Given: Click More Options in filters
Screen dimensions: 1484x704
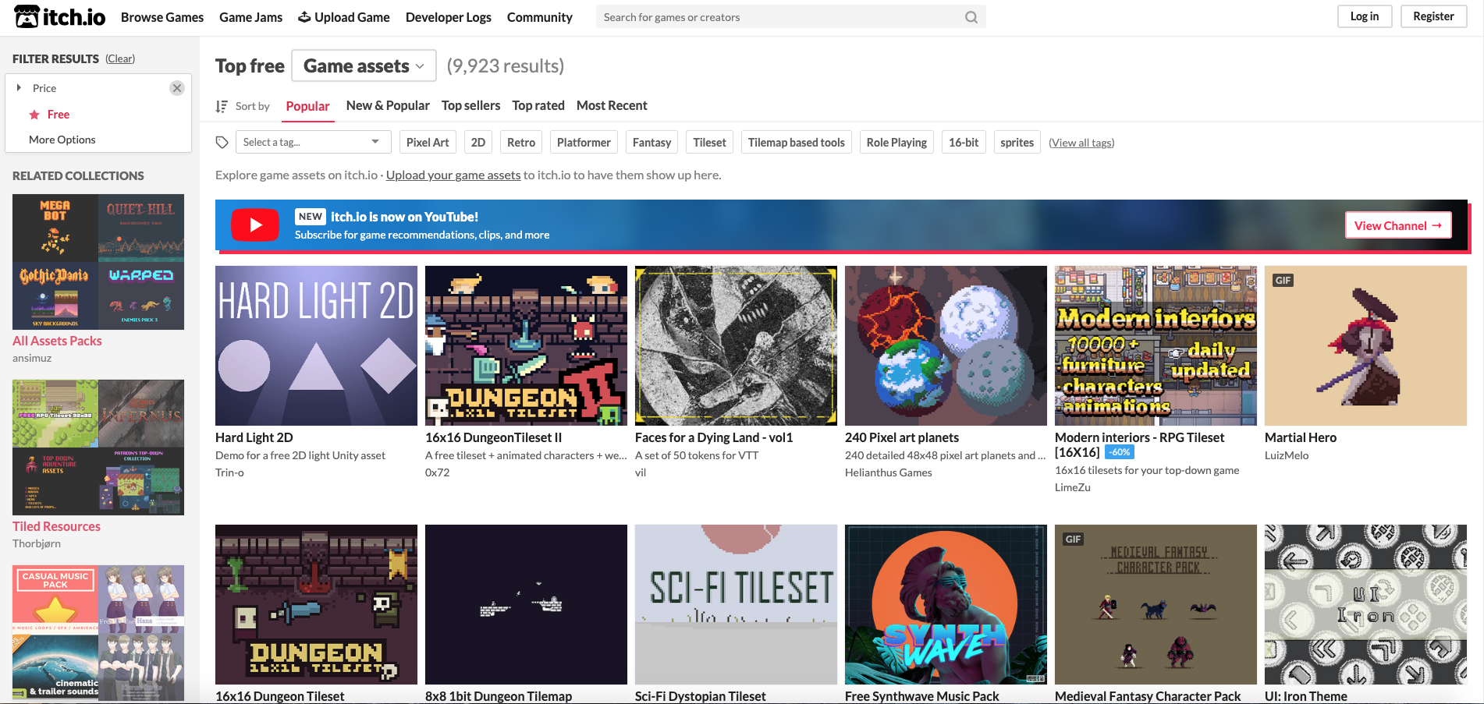Looking at the screenshot, I should [62, 140].
